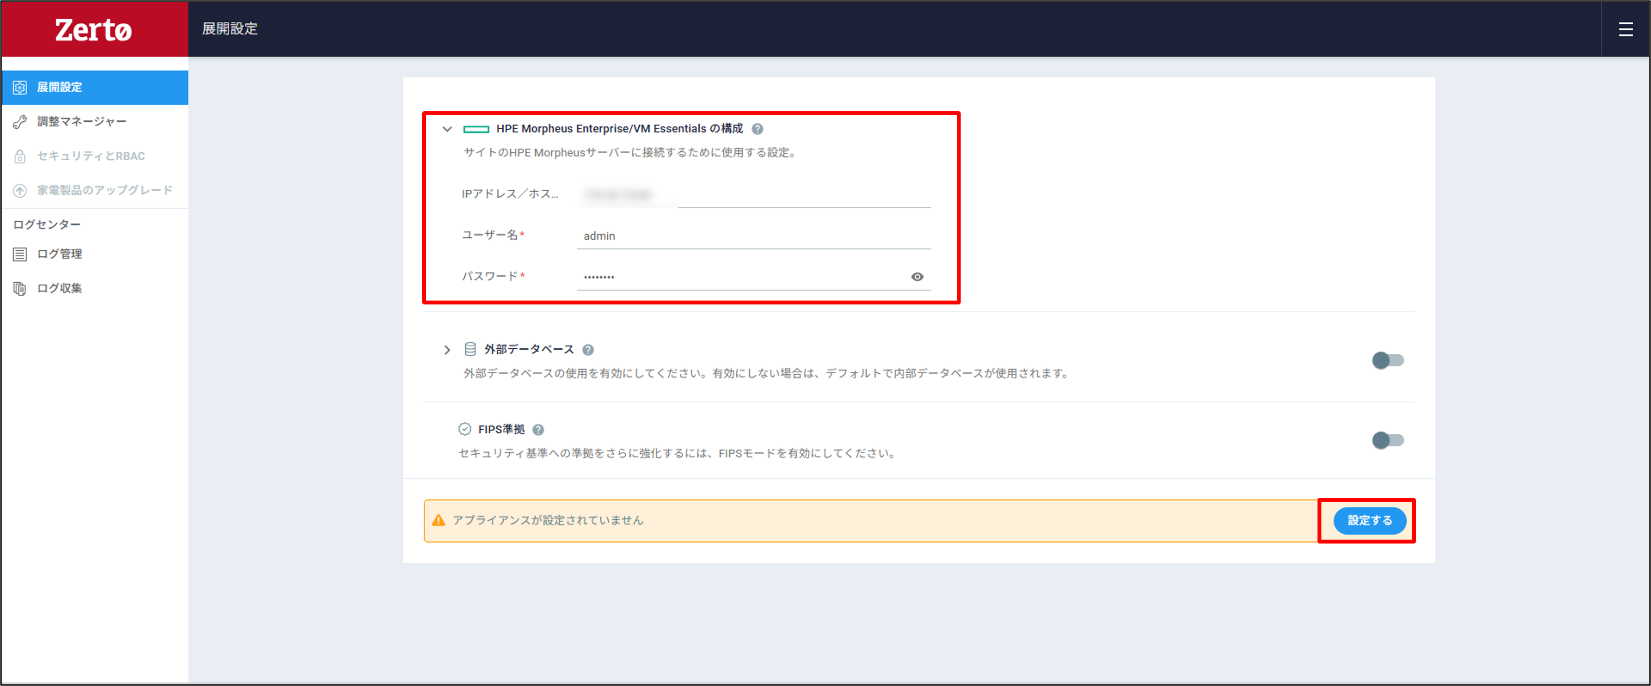Screen dimensions: 1651x686
Task: Click the 外部データベース title text
Action: (529, 350)
